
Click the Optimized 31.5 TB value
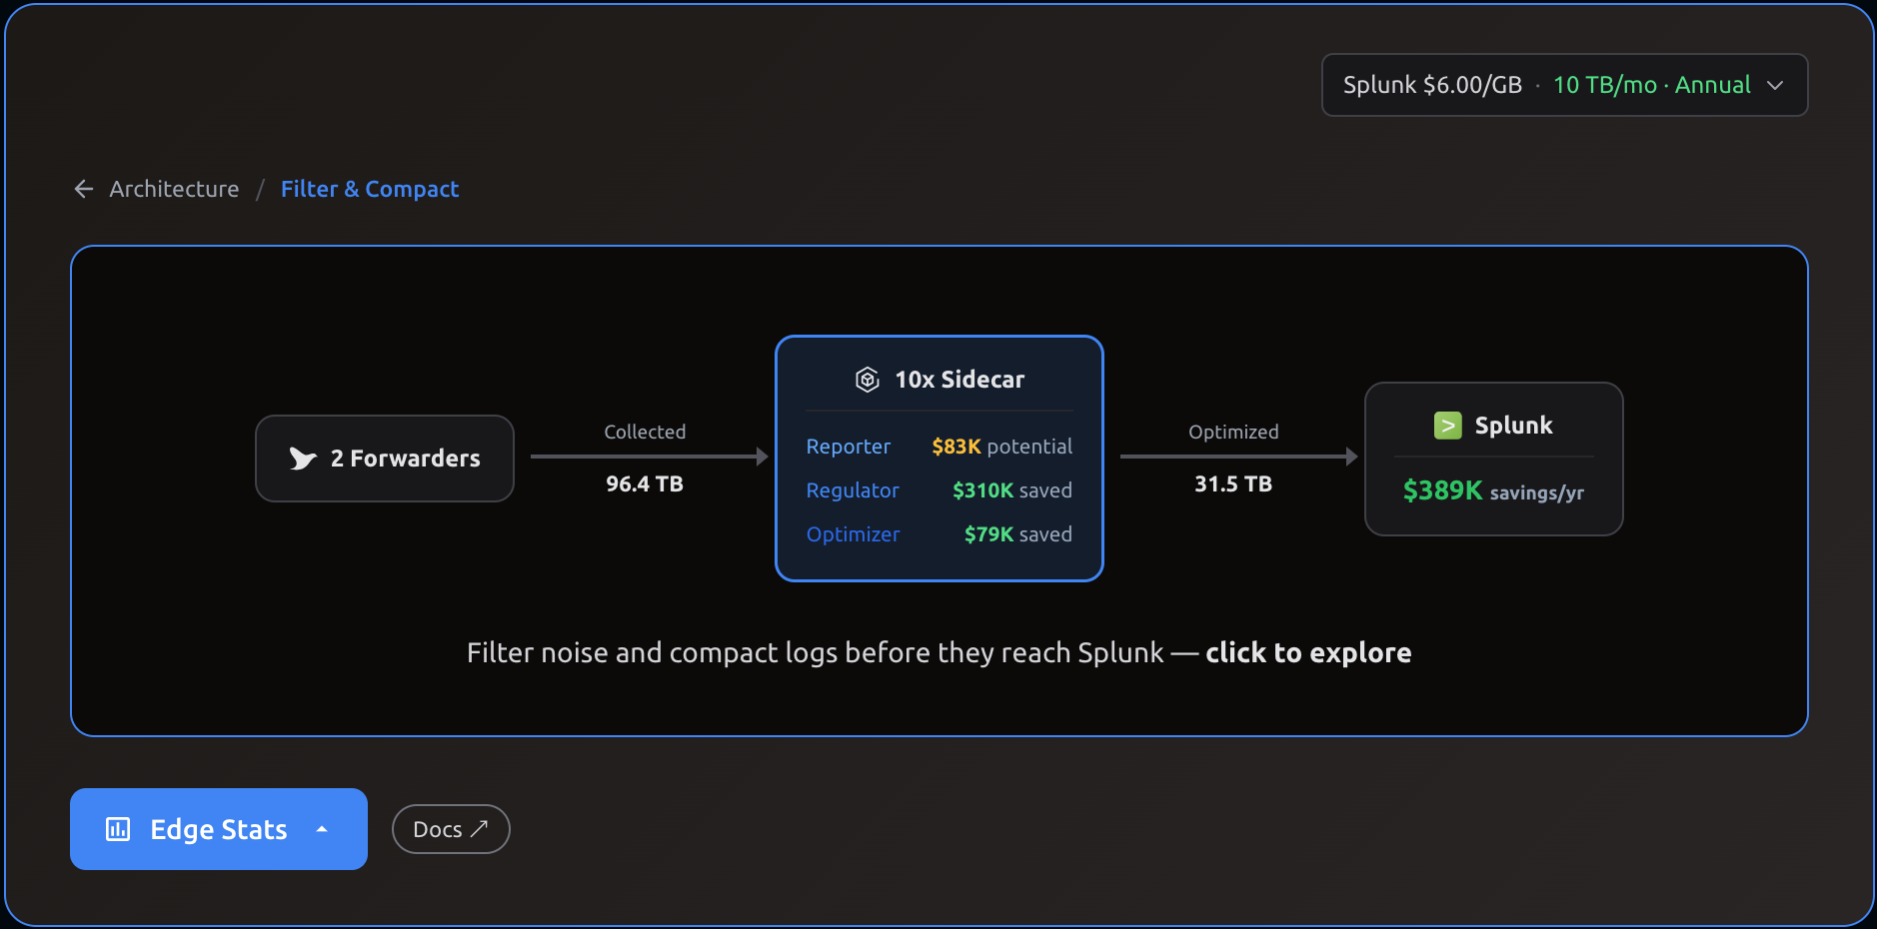tap(1232, 483)
